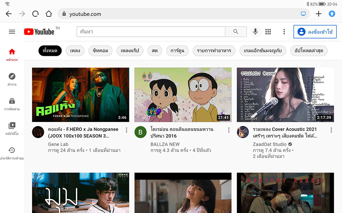Open คลังวิดีโอ (Library) in sidebar
Image resolution: width=342 pixels, height=213 pixels.
(x=12, y=128)
